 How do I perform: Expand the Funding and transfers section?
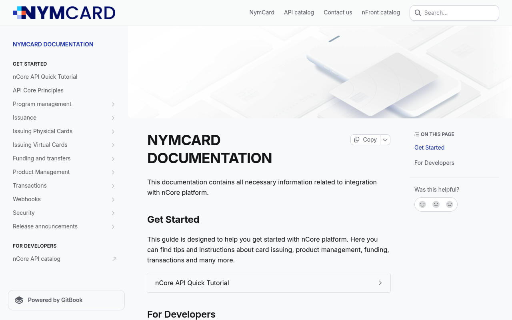click(x=113, y=159)
